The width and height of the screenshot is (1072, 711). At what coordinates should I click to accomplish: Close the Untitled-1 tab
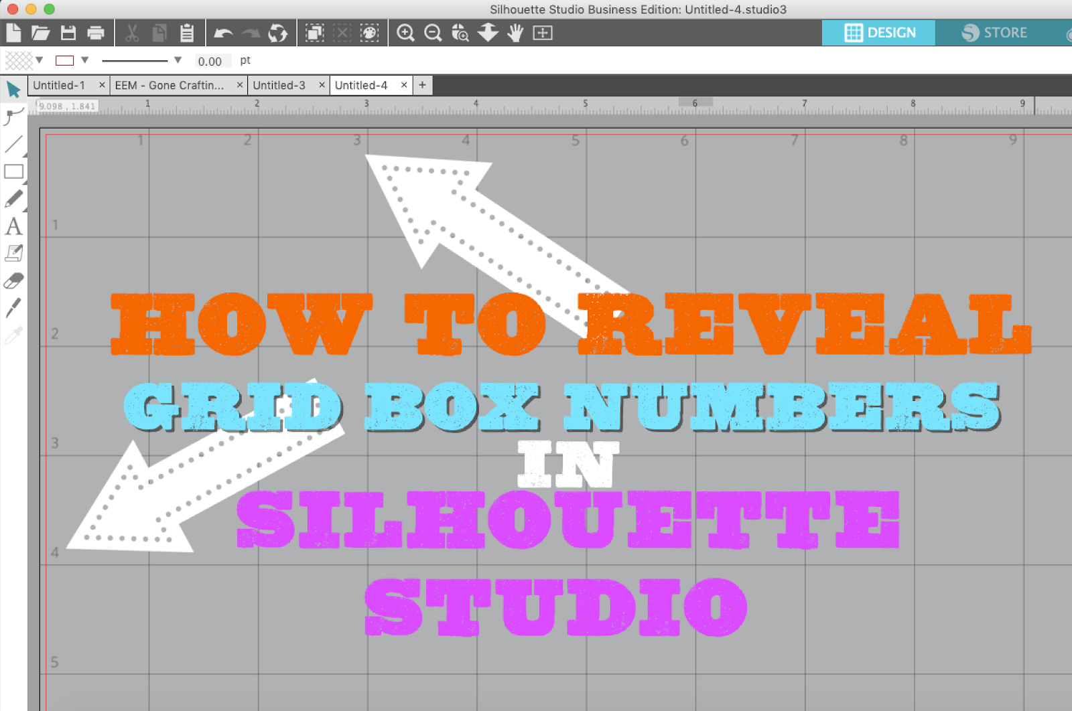pyautogui.click(x=102, y=85)
